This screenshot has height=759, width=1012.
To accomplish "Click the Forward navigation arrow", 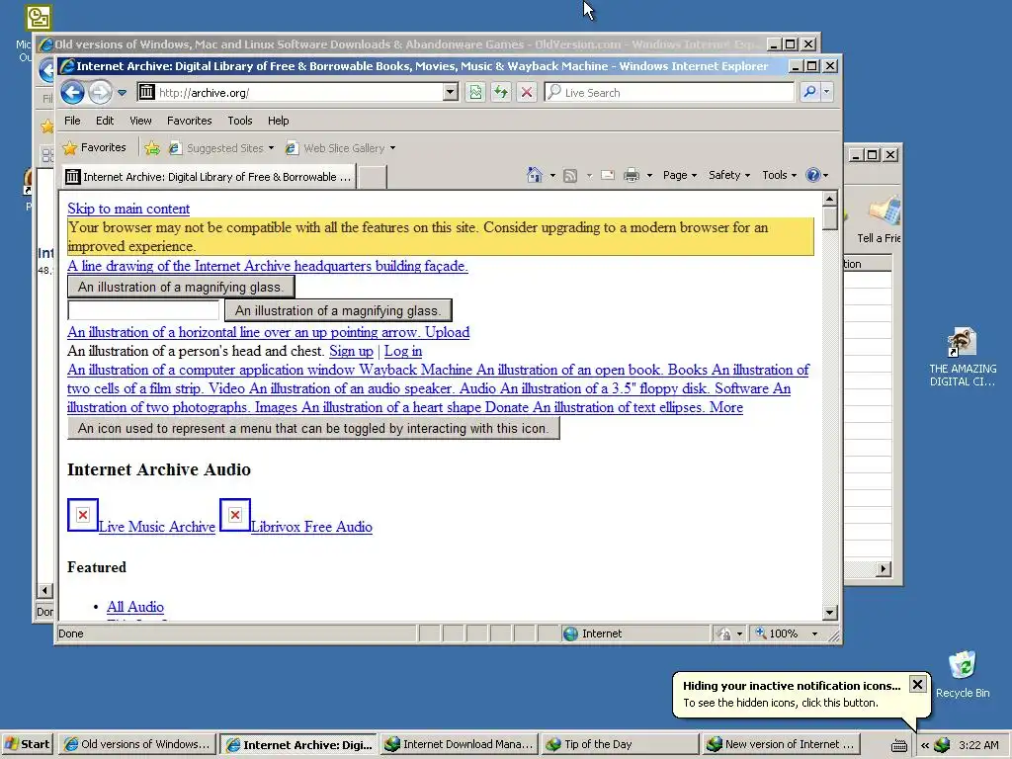I will [x=100, y=92].
